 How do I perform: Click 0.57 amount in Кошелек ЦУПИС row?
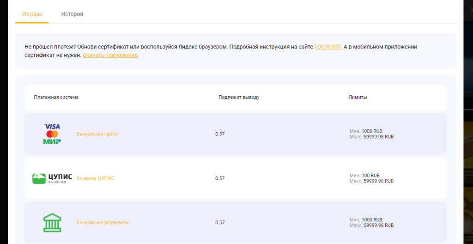click(220, 178)
